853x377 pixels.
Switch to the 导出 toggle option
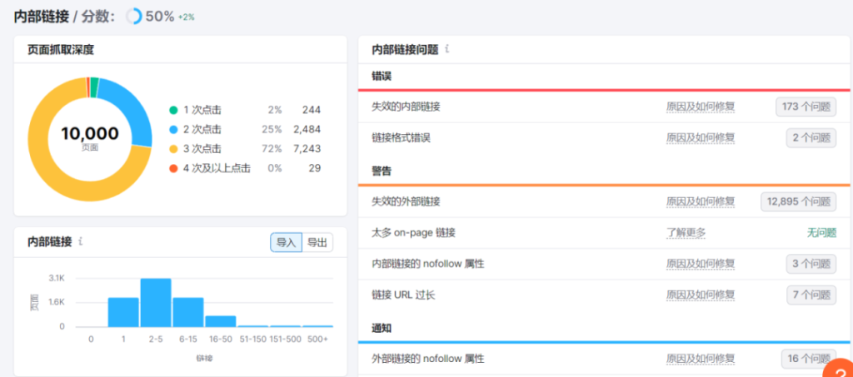point(317,242)
